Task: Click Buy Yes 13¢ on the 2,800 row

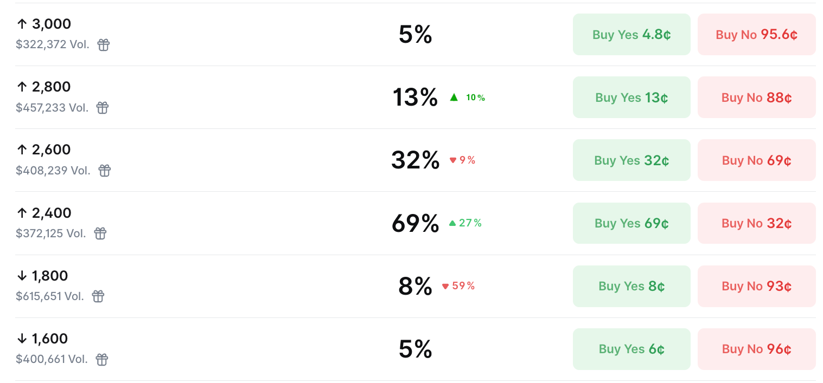Action: (631, 97)
